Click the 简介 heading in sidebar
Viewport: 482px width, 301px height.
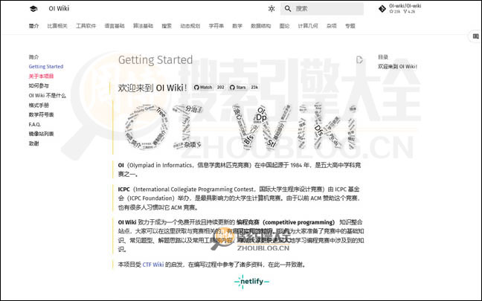(x=33, y=56)
